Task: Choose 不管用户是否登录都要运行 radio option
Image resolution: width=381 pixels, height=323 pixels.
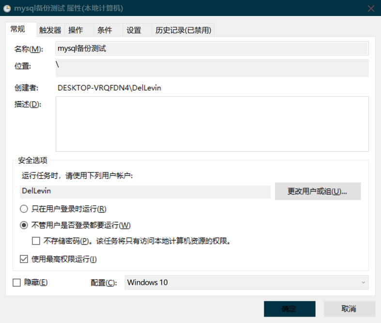Action: click(24, 225)
